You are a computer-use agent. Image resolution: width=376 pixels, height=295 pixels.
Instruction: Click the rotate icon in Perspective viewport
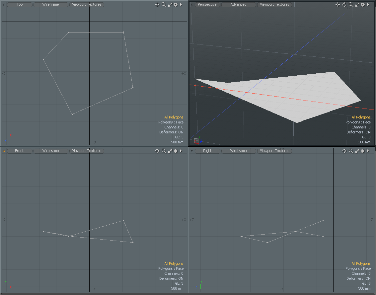click(344, 5)
